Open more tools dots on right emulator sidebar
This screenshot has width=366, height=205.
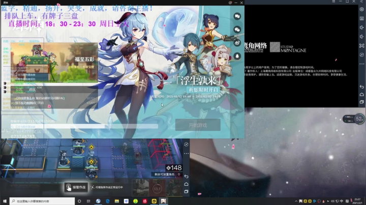(x=362, y=64)
